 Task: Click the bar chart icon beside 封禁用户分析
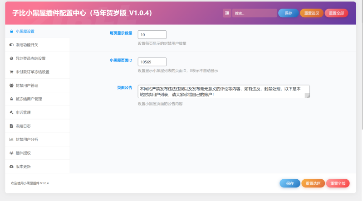point(11,139)
